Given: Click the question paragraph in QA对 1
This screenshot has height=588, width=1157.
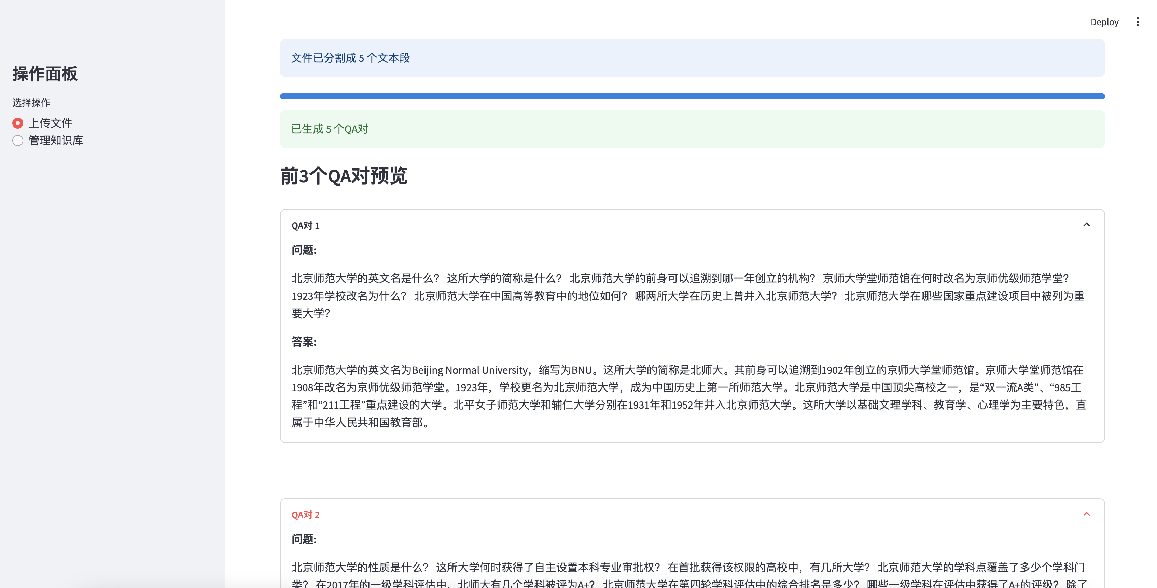Looking at the screenshot, I should (687, 296).
